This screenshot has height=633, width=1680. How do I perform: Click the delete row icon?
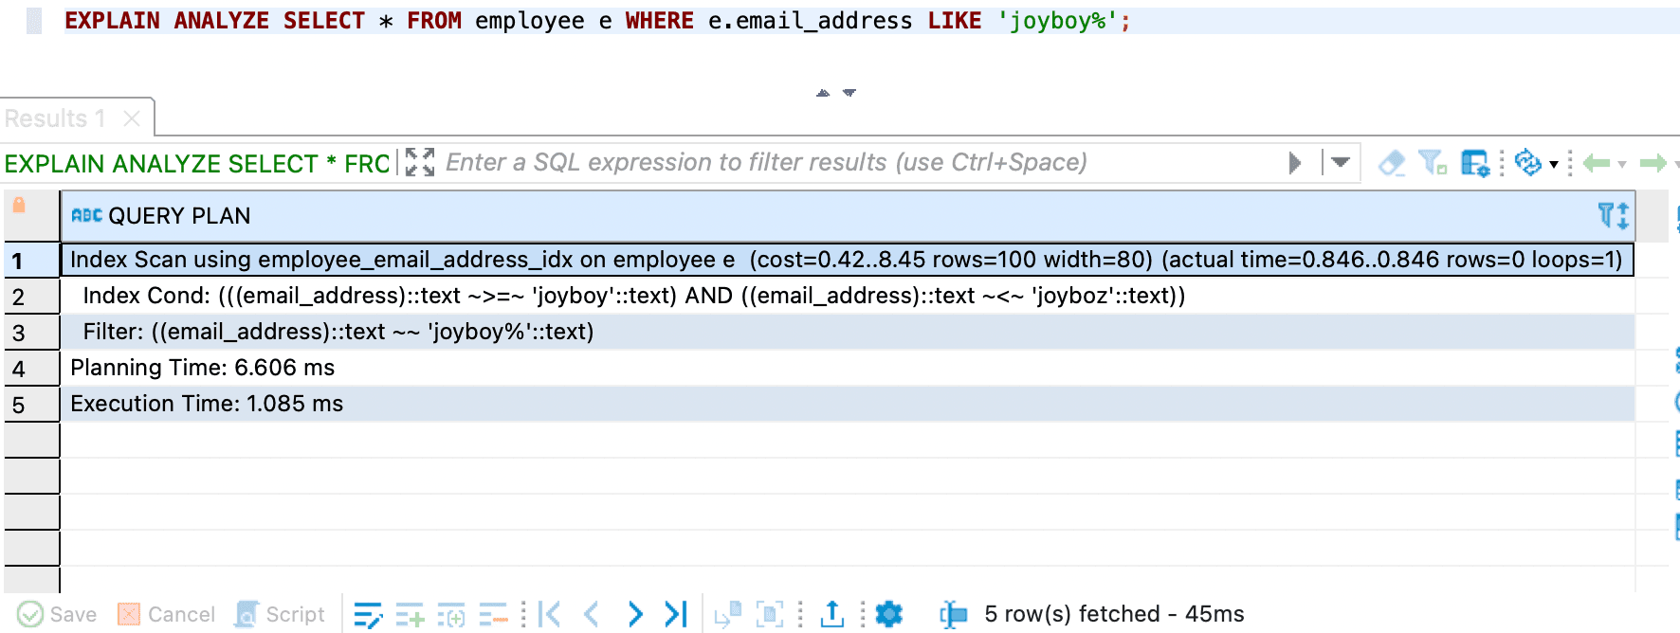[x=493, y=615]
